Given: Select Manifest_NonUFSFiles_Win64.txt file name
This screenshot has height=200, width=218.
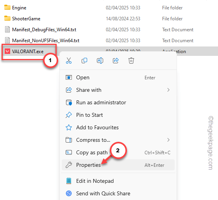Looking at the screenshot, I should point(46,41).
